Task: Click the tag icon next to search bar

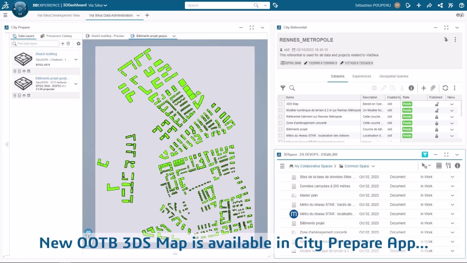Action: [x=275, y=5]
